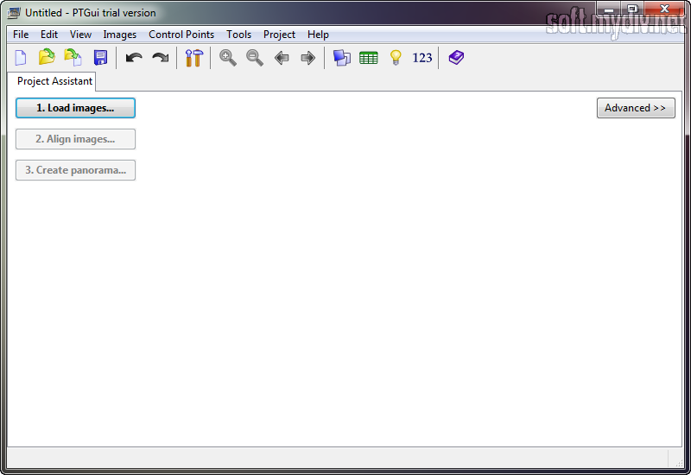Viewport: 691px width, 475px height.
Task: Click the 123 numeric transform icon
Action: (x=422, y=58)
